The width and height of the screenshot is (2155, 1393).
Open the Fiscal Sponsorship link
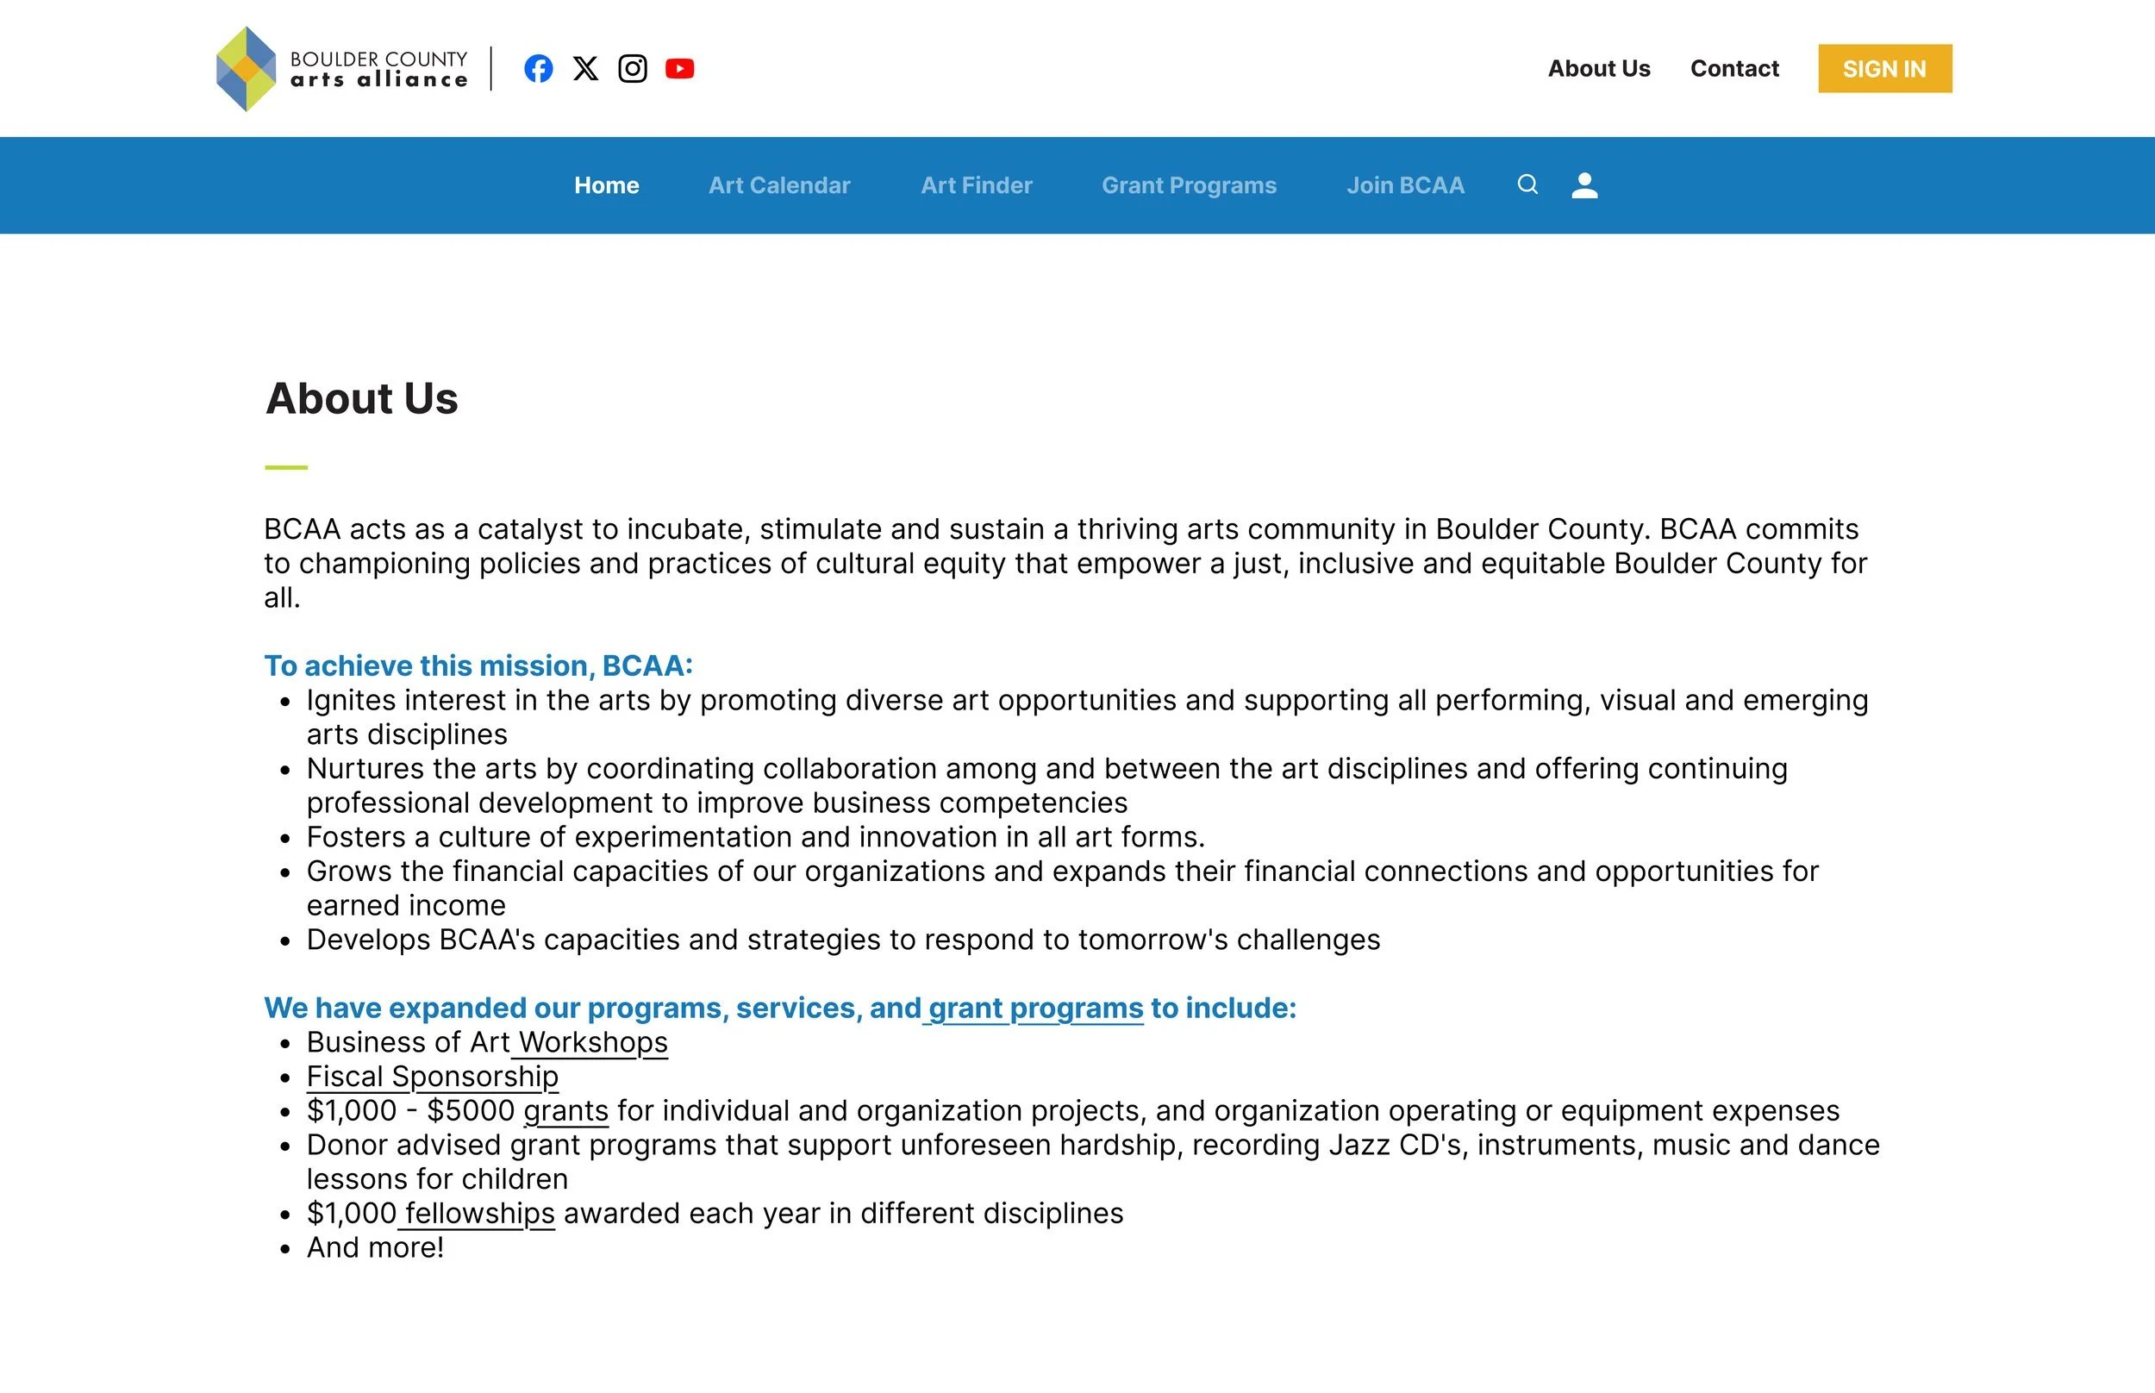pyautogui.click(x=432, y=1077)
